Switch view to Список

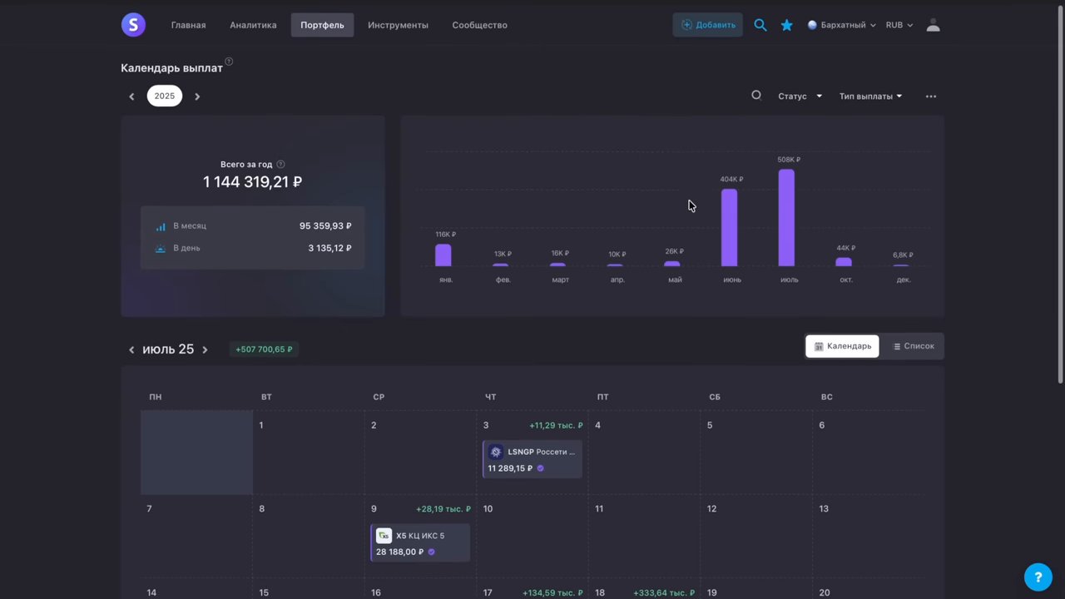click(914, 346)
